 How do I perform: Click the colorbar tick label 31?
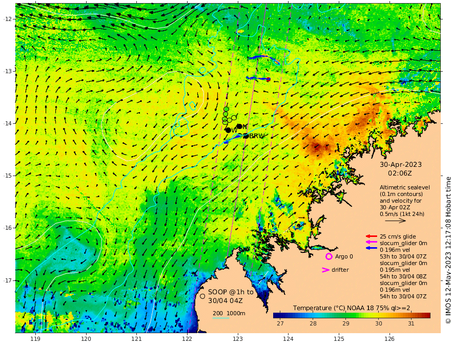pos(411,323)
